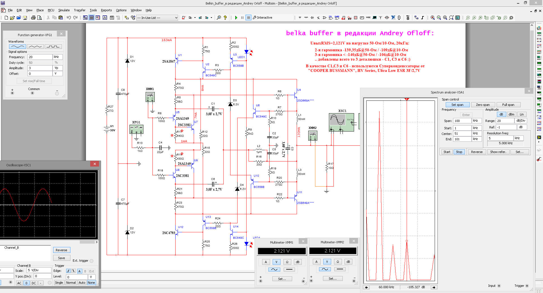This screenshot has width=543, height=293.
Task: Stop the simulation with square button
Action: coord(248,18)
